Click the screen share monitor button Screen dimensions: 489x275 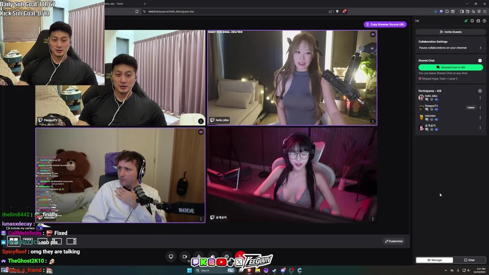point(171,256)
